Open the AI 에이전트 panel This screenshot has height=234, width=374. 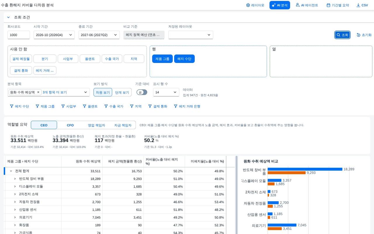pyautogui.click(x=307, y=5)
